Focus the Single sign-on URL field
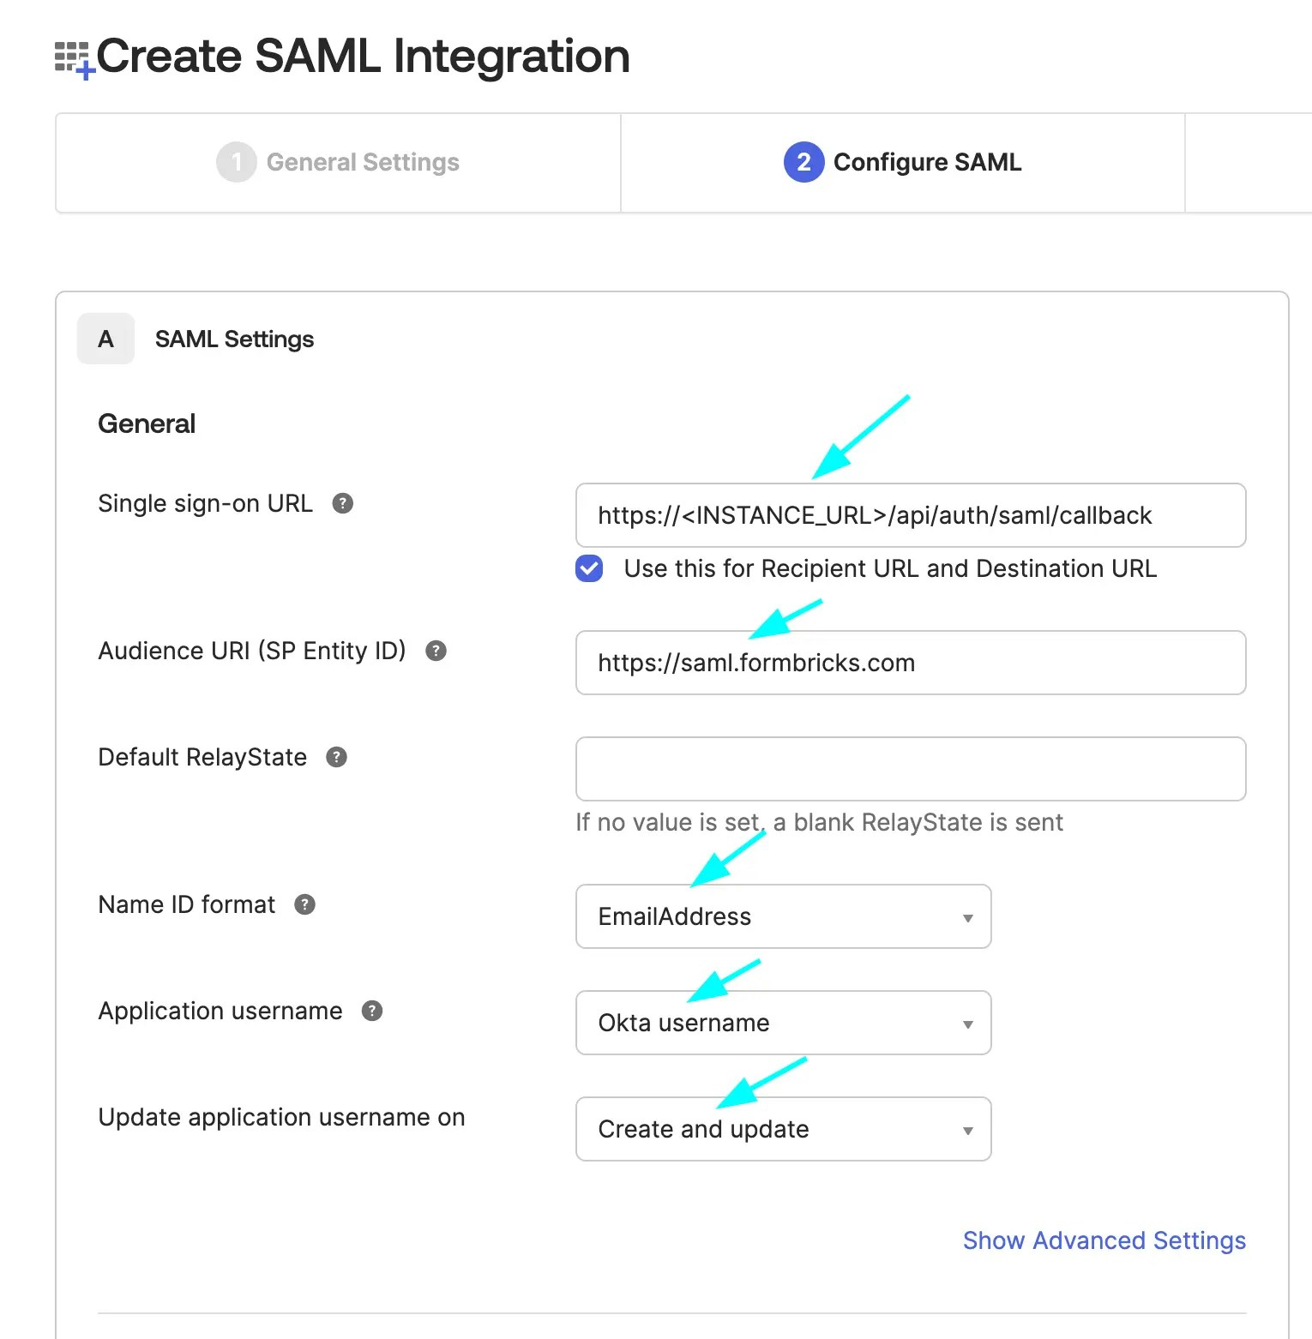This screenshot has width=1312, height=1339. pos(911,515)
